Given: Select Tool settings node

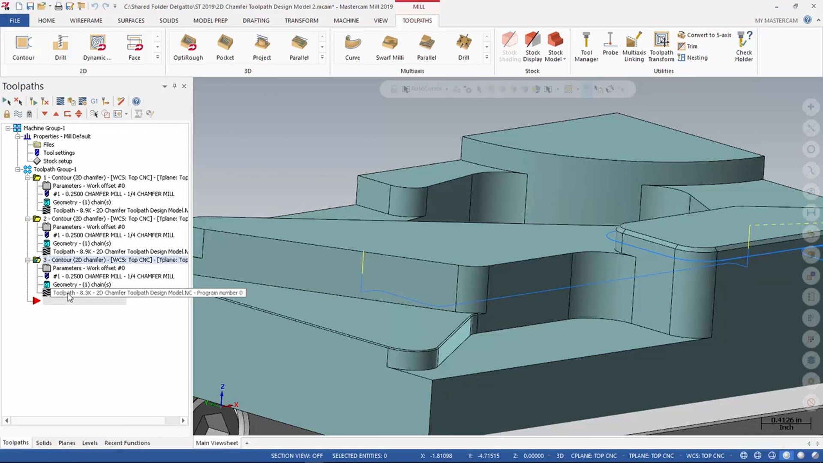Looking at the screenshot, I should 59,153.
